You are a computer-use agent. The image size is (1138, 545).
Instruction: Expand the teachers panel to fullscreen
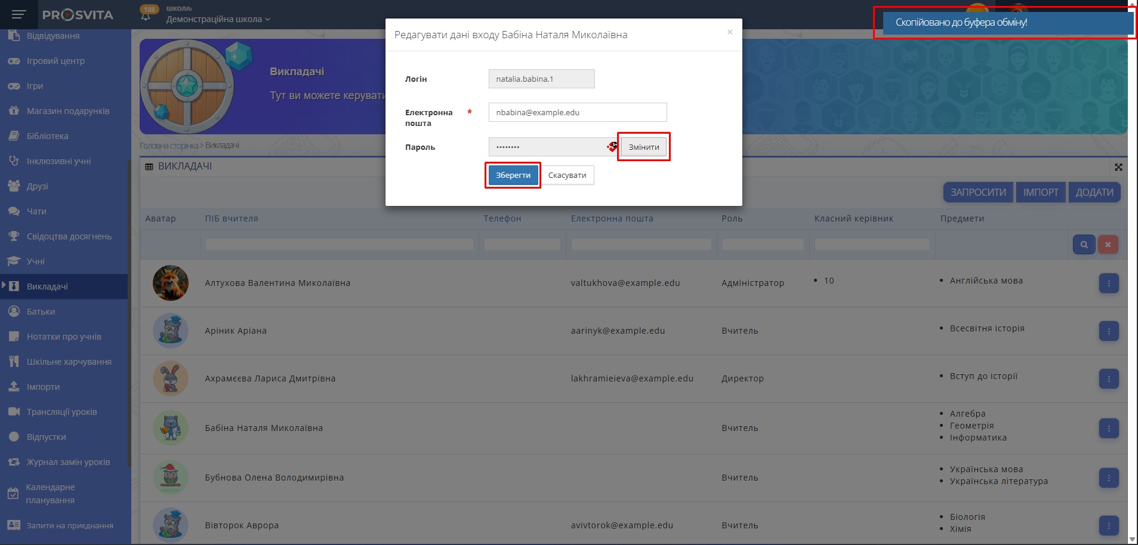[1118, 167]
